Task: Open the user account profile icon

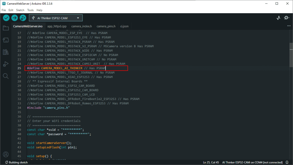Action: coord(5,154)
